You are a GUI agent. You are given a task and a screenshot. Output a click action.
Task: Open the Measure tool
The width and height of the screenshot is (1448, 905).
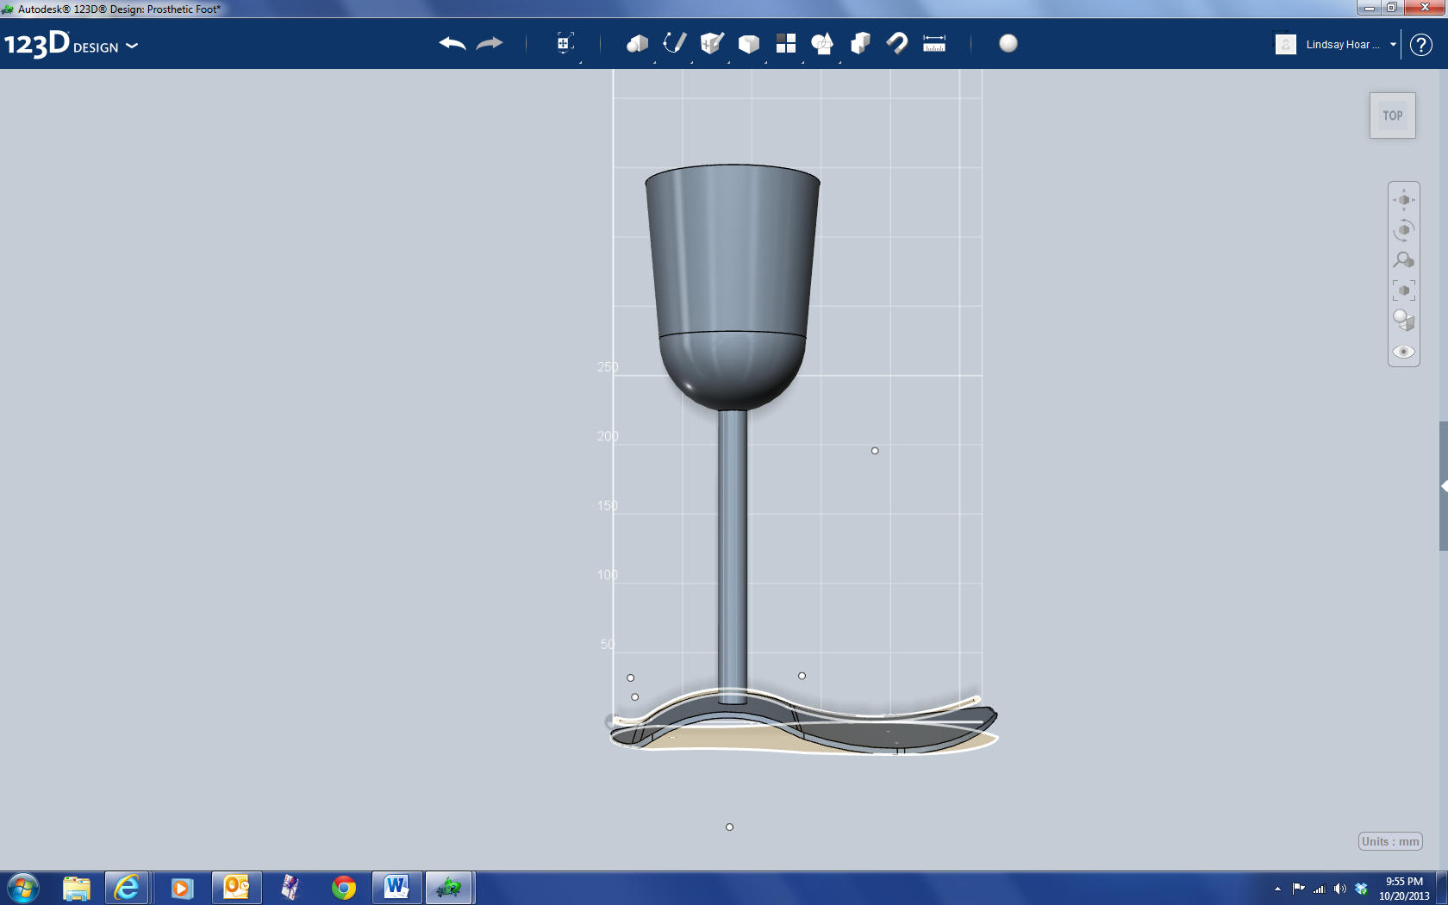[x=933, y=42]
